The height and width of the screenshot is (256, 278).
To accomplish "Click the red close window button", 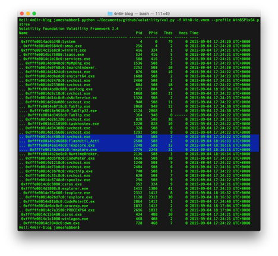I will pyautogui.click(x=22, y=14).
